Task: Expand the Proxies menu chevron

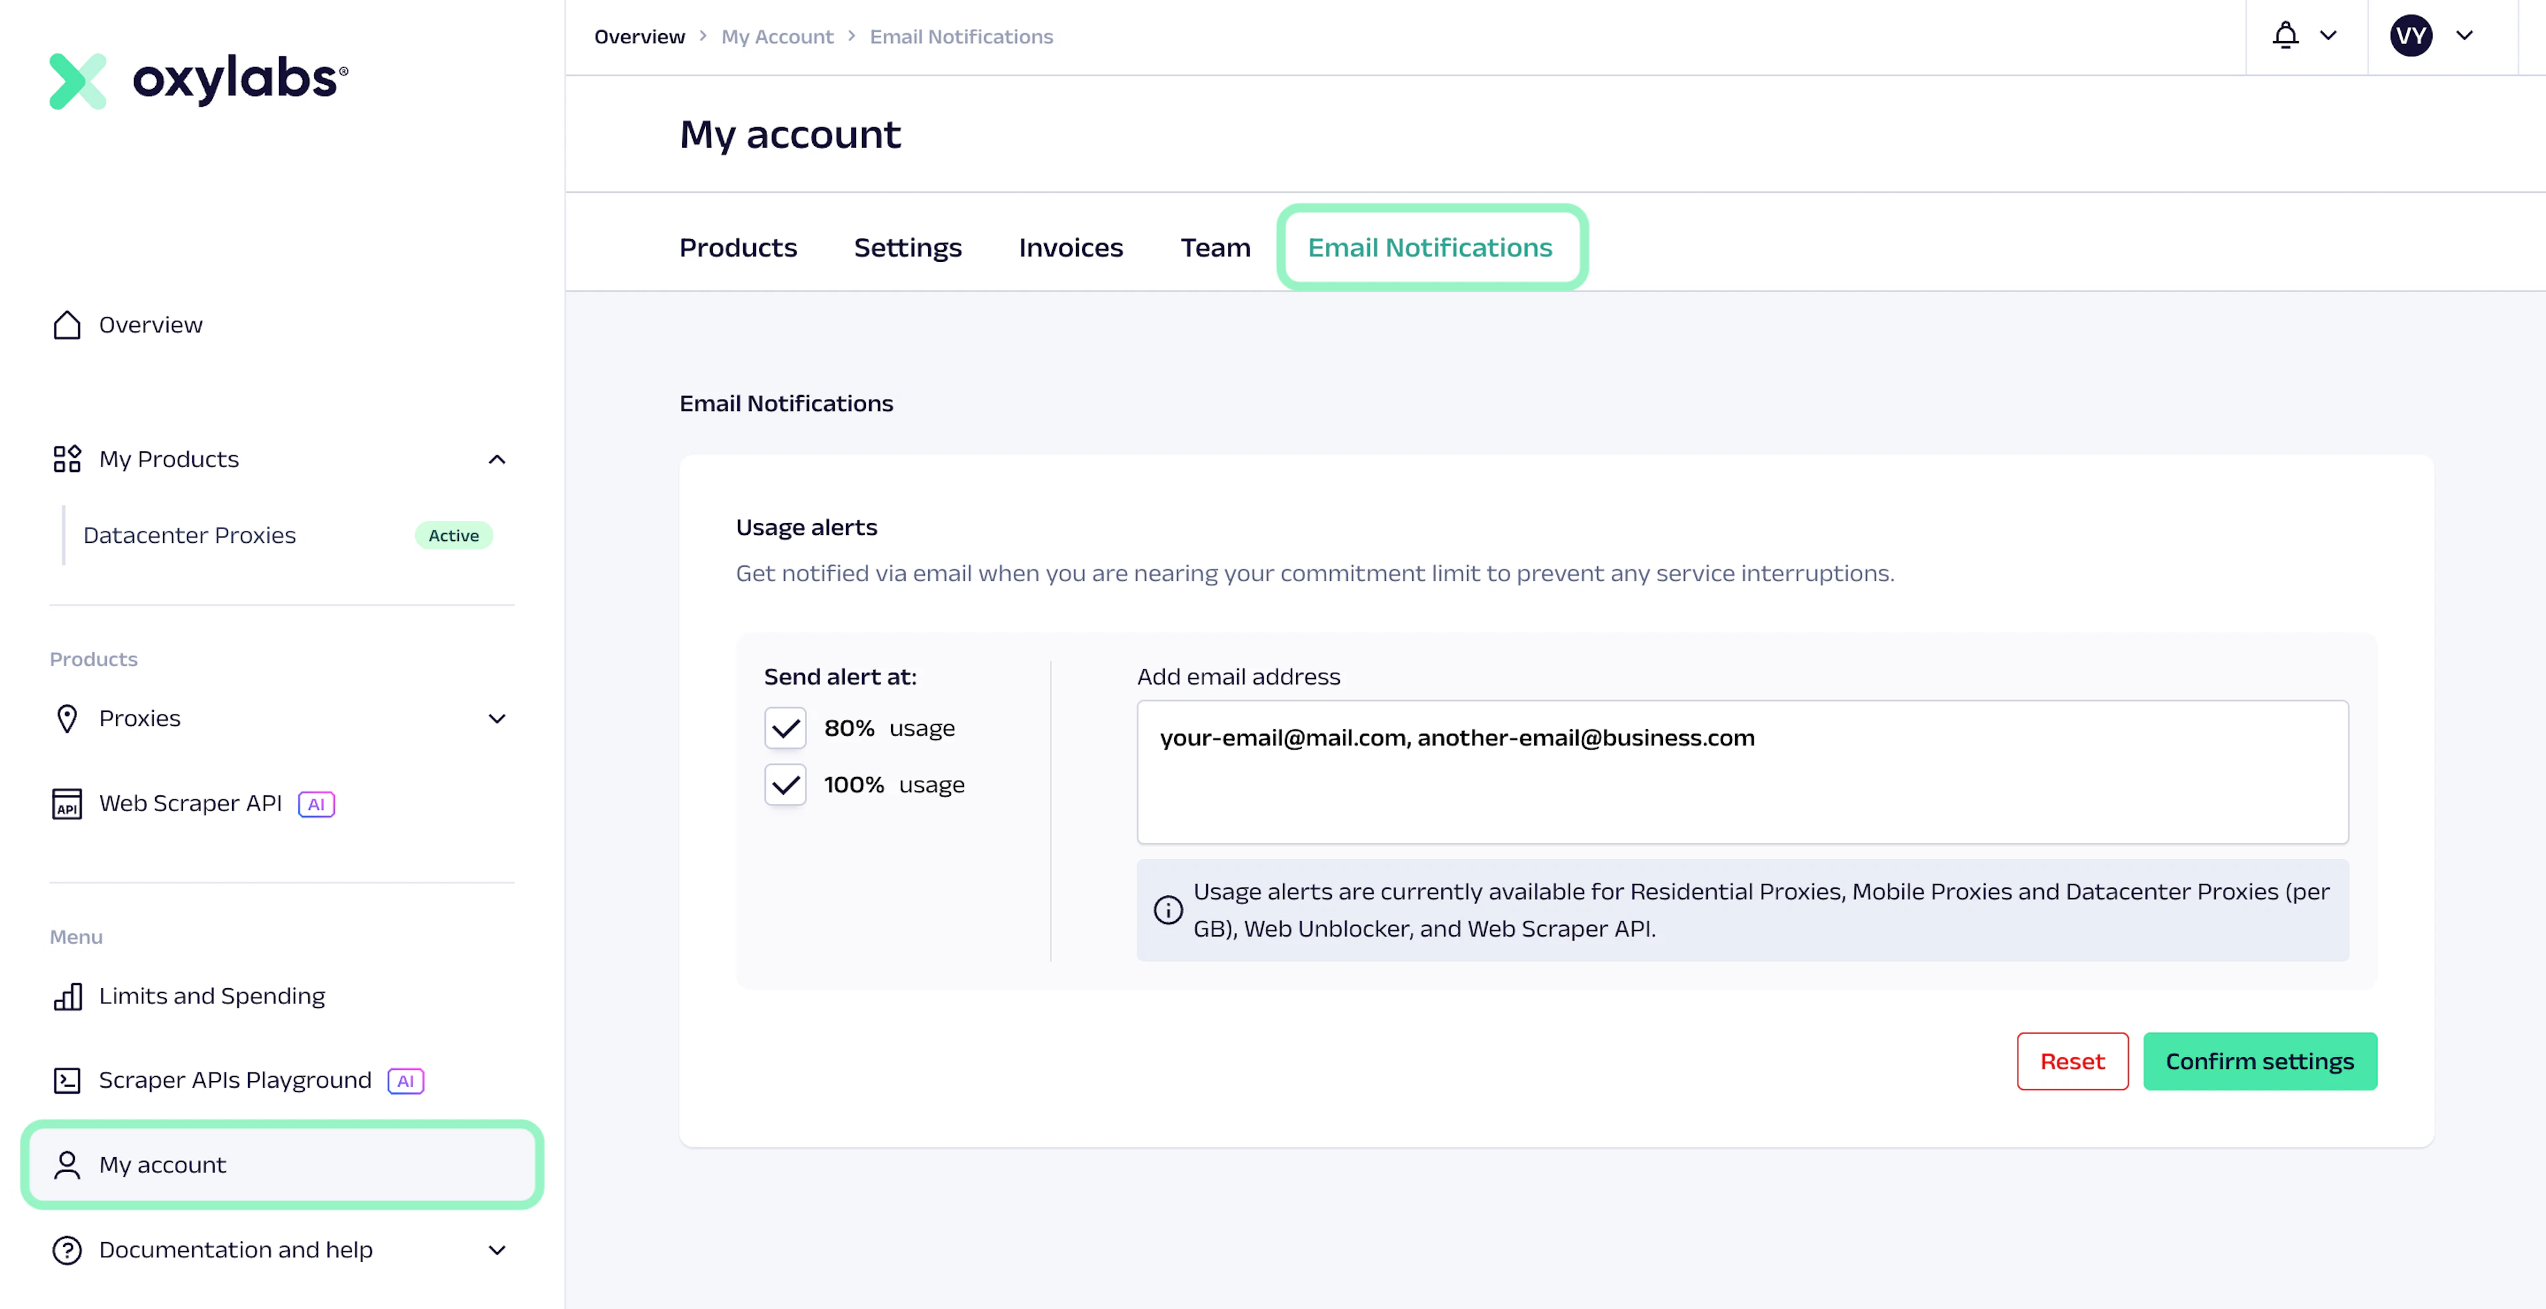Action: (497, 718)
